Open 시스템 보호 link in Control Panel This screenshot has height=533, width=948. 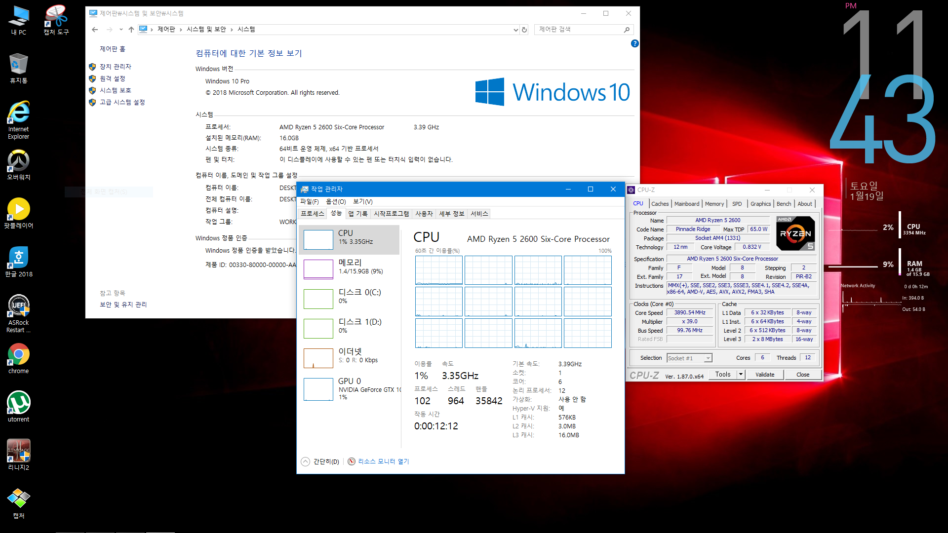click(x=116, y=90)
